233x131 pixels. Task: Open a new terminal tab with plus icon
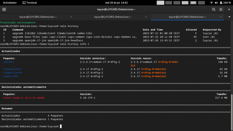click(x=4, y=9)
